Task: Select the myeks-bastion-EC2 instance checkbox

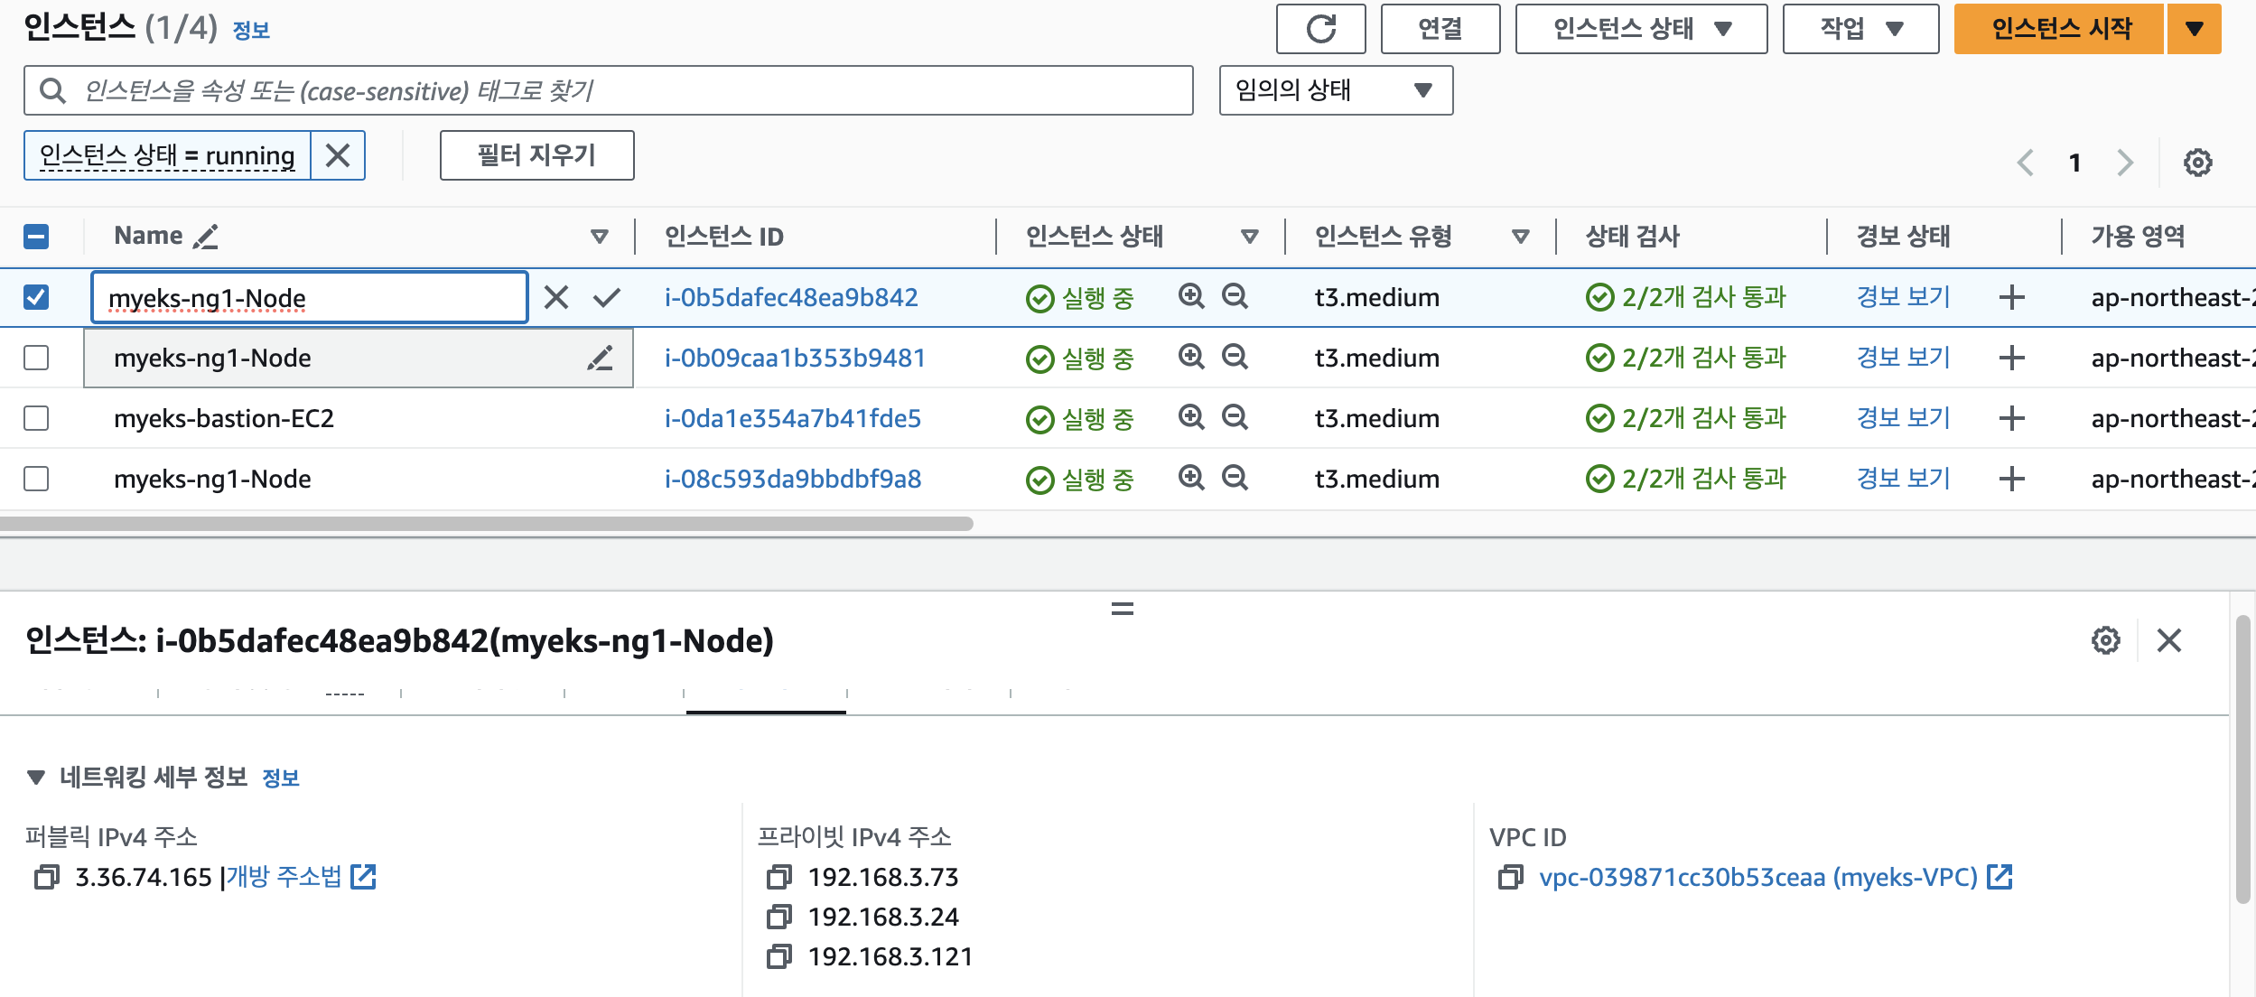Action: [36, 418]
